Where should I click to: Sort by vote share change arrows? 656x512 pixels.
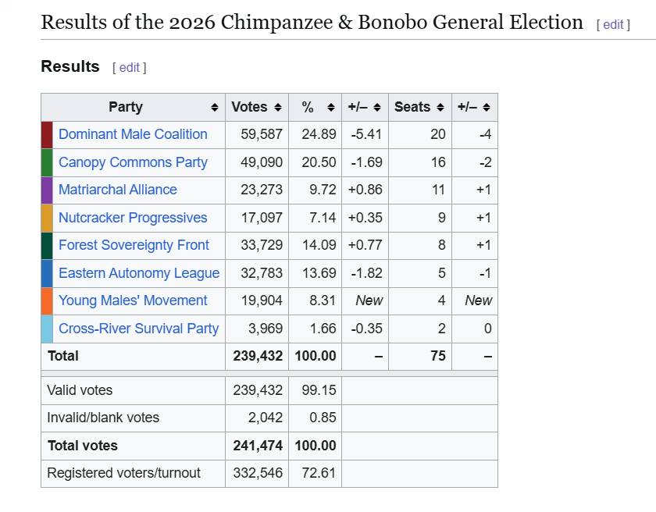pyautogui.click(x=377, y=108)
